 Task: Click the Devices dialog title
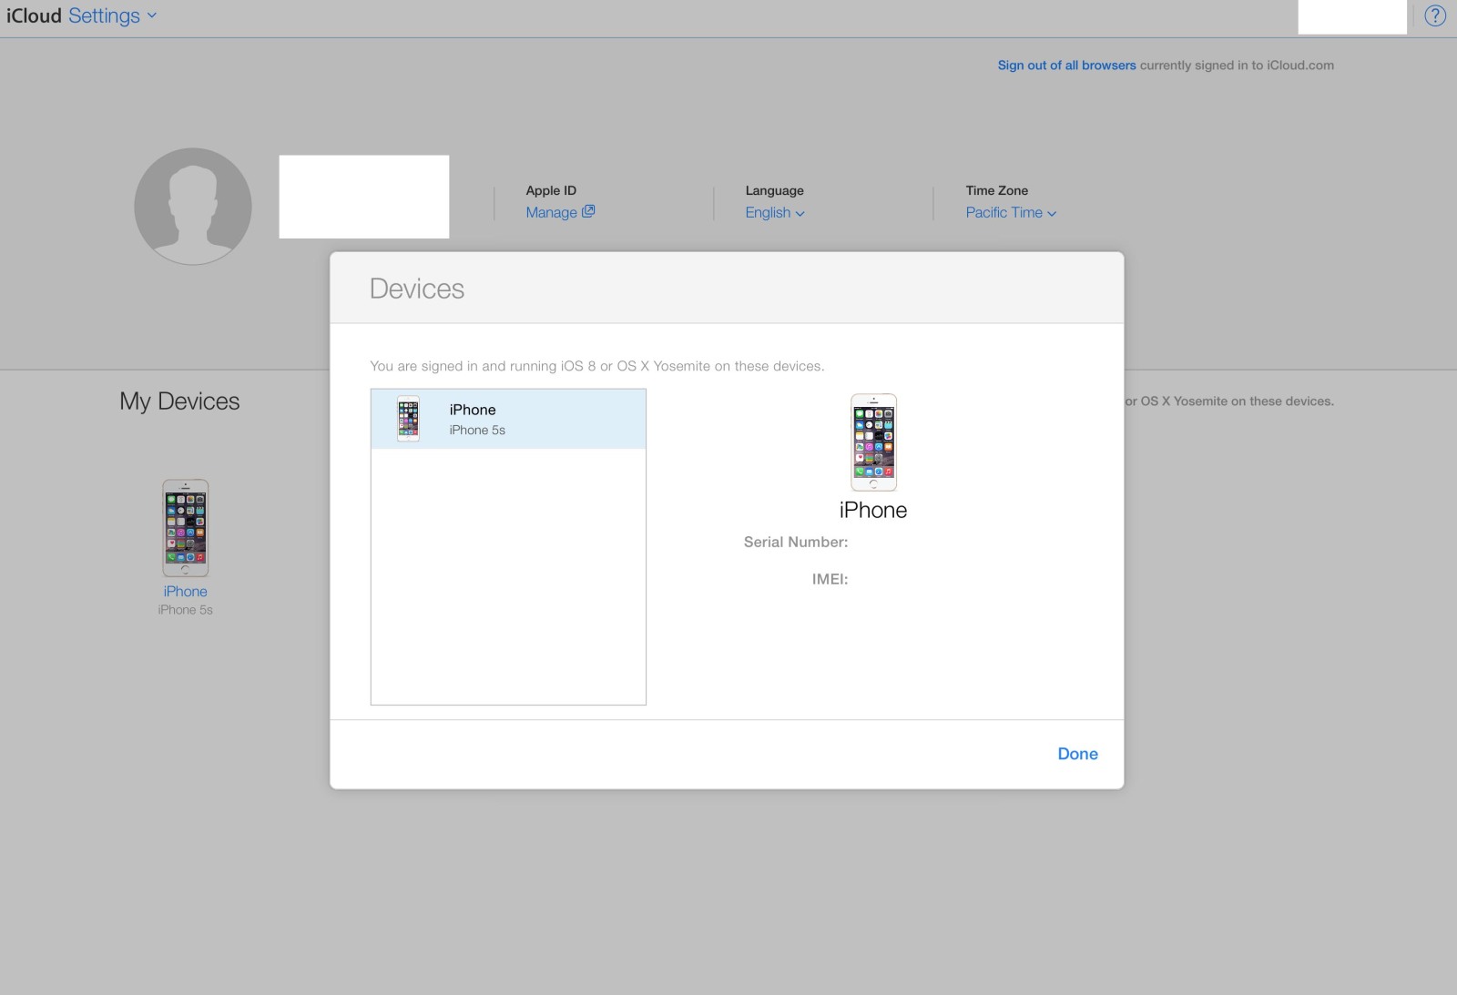(x=417, y=289)
